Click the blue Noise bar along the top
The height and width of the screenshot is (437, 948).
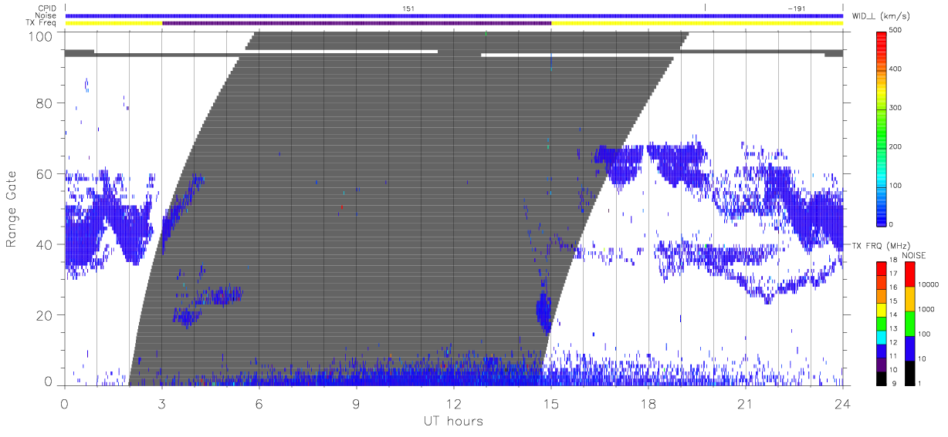pyautogui.click(x=454, y=15)
